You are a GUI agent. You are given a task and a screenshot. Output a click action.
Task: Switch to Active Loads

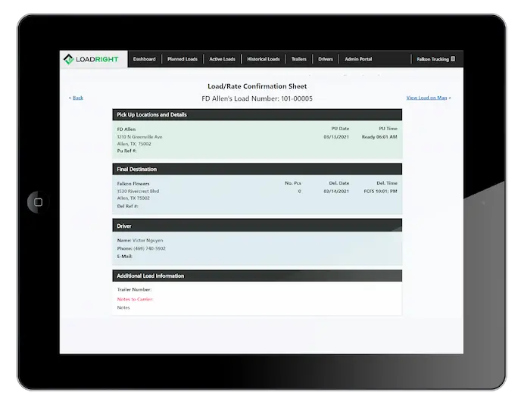coord(223,59)
